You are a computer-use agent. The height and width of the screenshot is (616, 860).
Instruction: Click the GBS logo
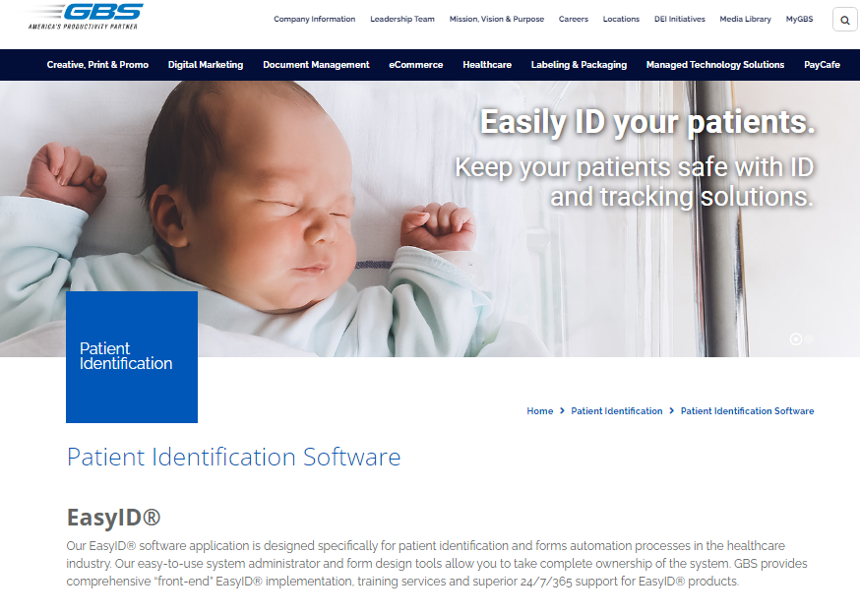coord(84,17)
